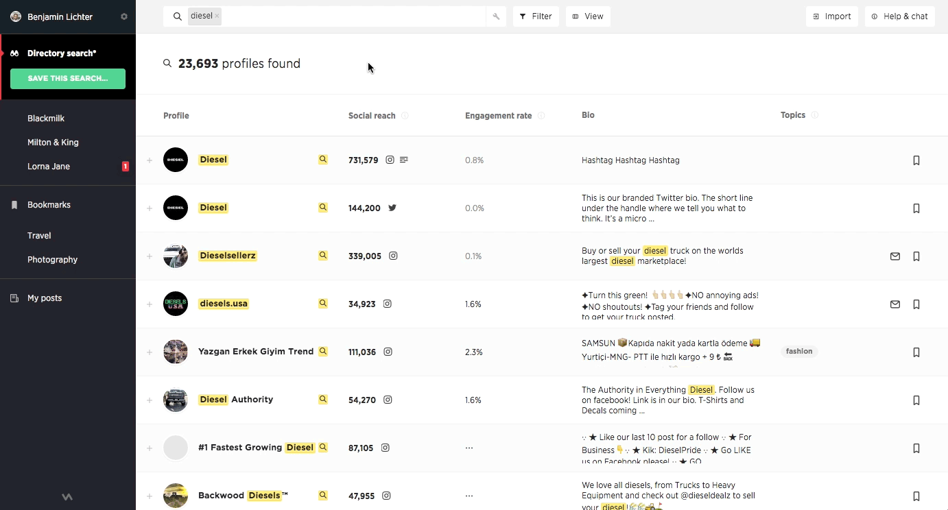This screenshot has height=510, width=948.
Task: Expand the Diesel Authority row
Action: pyautogui.click(x=149, y=400)
